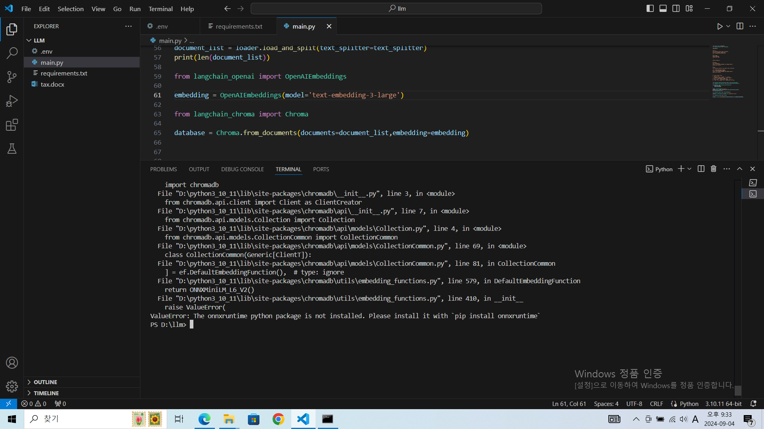The image size is (764, 429).
Task: Open the Selection menu
Action: point(70,9)
